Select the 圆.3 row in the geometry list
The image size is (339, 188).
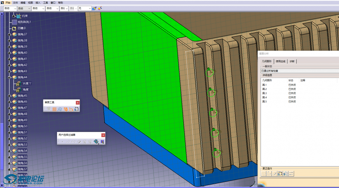click(x=265, y=93)
